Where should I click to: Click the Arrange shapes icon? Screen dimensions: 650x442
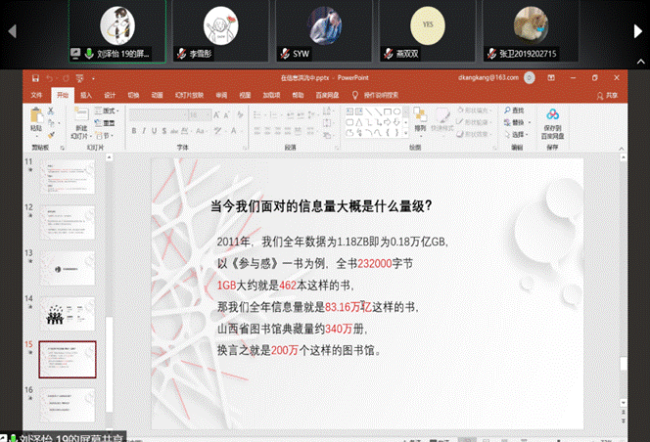click(x=421, y=117)
